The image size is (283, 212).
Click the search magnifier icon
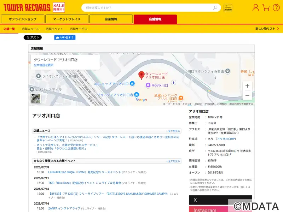[x=215, y=7]
